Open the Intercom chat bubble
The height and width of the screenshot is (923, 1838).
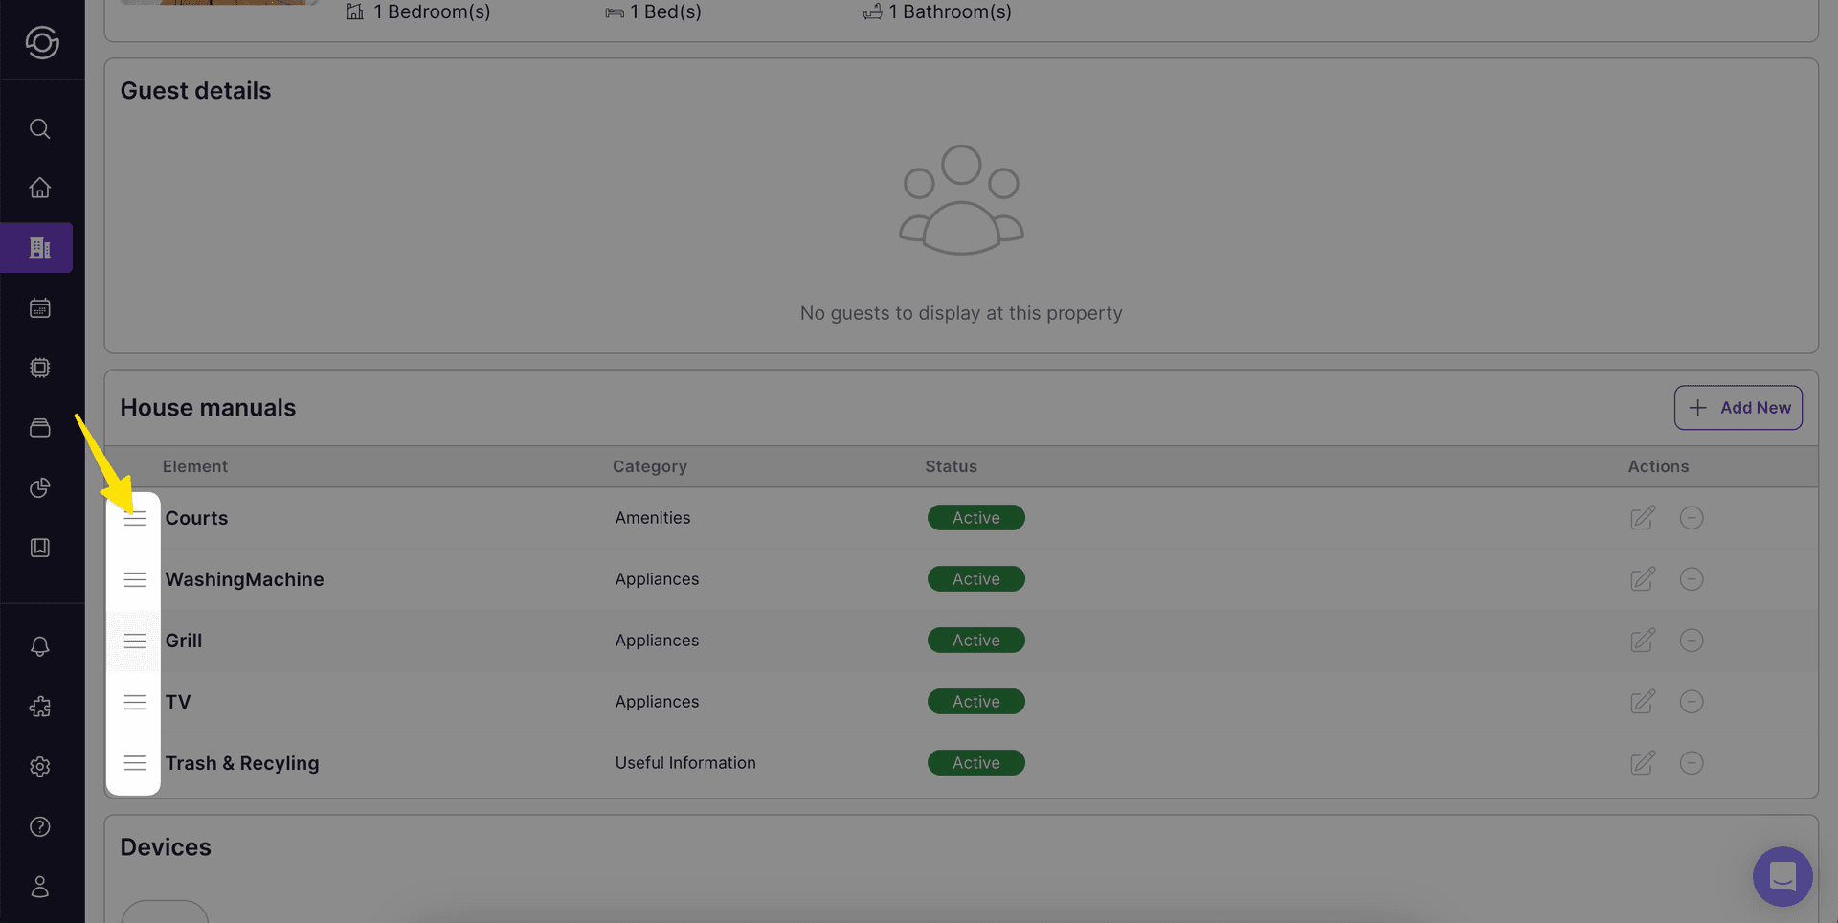coord(1782,876)
